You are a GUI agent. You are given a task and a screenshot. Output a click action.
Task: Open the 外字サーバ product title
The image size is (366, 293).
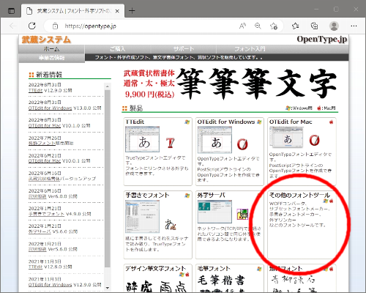click(x=211, y=195)
